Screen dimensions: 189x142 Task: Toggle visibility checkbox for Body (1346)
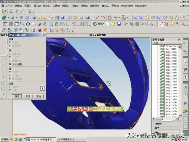161,52
